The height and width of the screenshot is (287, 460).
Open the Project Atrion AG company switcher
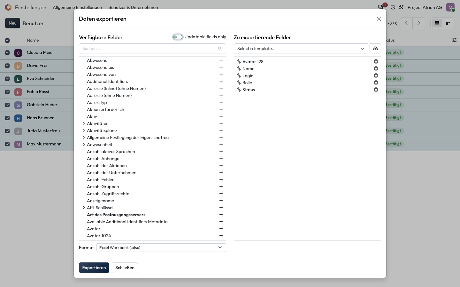click(x=425, y=7)
